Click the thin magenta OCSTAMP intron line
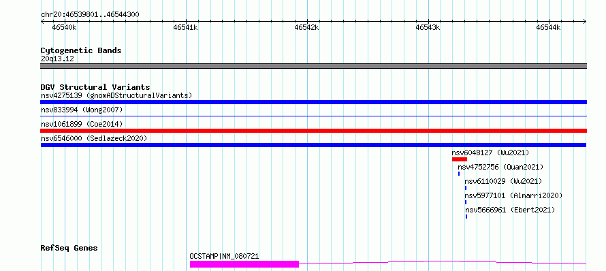606x271 pixels. tap(443, 262)
